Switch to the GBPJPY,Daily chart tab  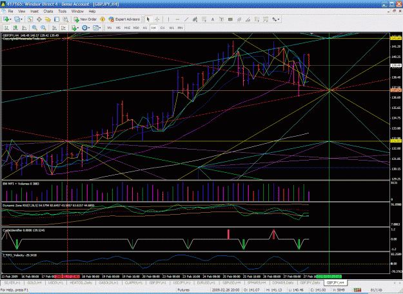pyautogui.click(x=310, y=282)
